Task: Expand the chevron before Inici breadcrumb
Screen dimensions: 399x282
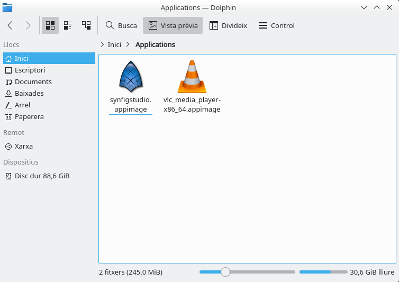Action: coord(102,44)
